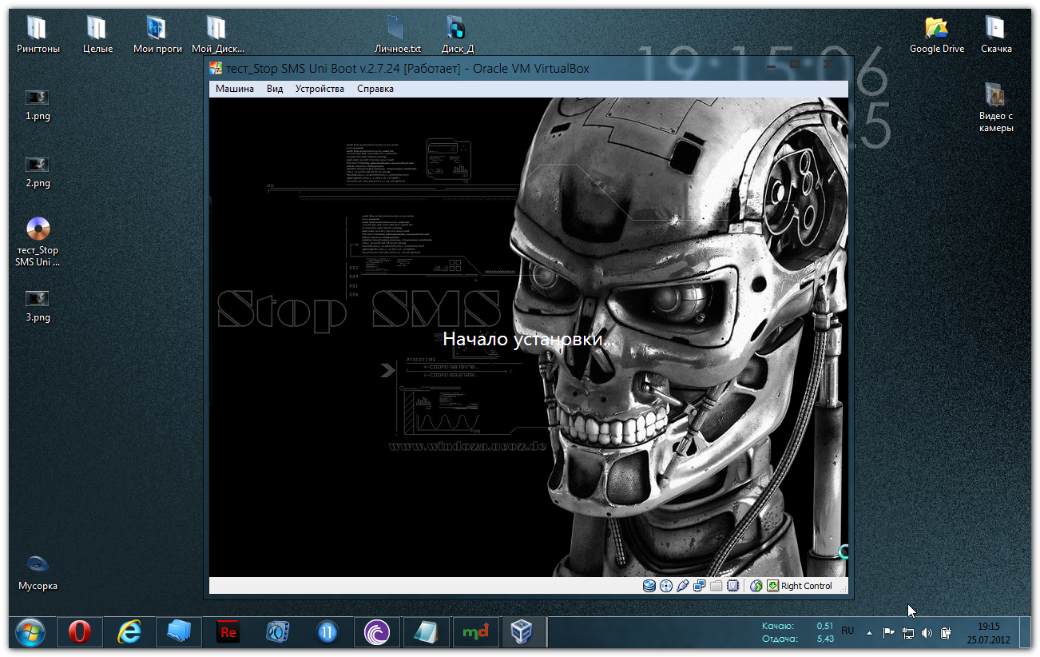The image size is (1040, 657).
Task: Open the Вид menu
Action: tap(275, 89)
